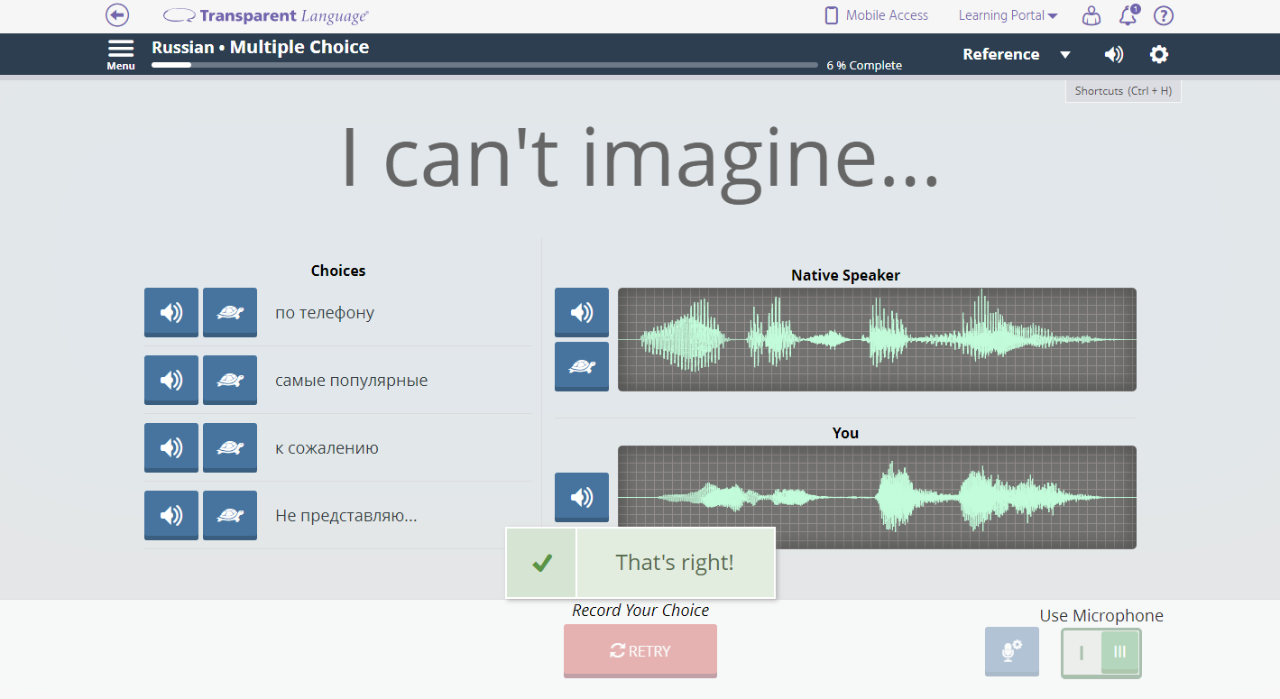Expand the Reference dropdown
1280x699 pixels.
[1016, 54]
